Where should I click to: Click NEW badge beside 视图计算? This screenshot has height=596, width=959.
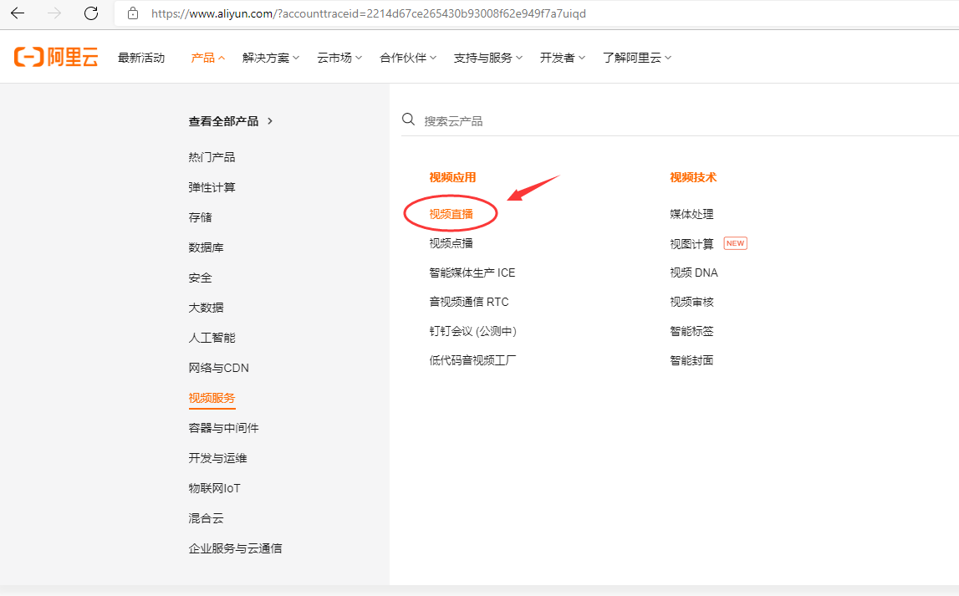pos(735,243)
